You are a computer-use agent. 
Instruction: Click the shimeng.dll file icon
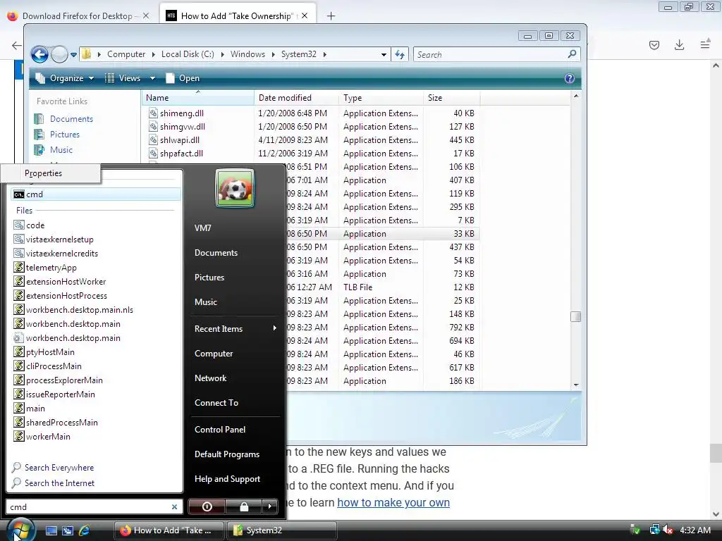153,113
